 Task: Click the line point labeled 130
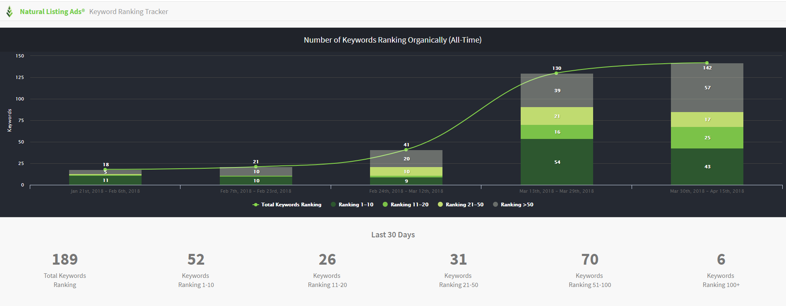point(556,73)
